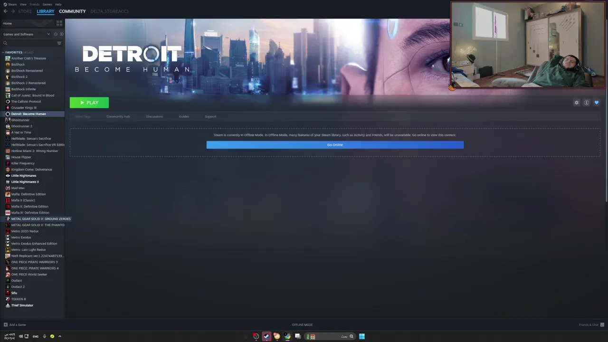Click the ready-to-play filter icon
This screenshot has width=608, height=342.
pos(61,34)
